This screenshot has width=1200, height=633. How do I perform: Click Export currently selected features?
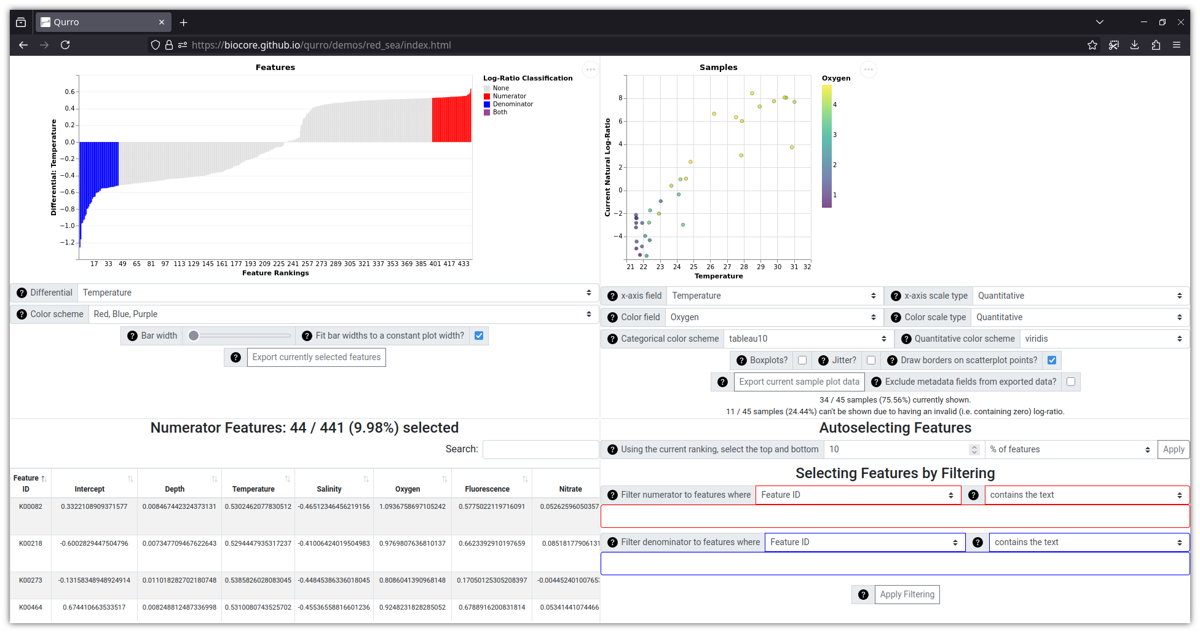tap(316, 357)
